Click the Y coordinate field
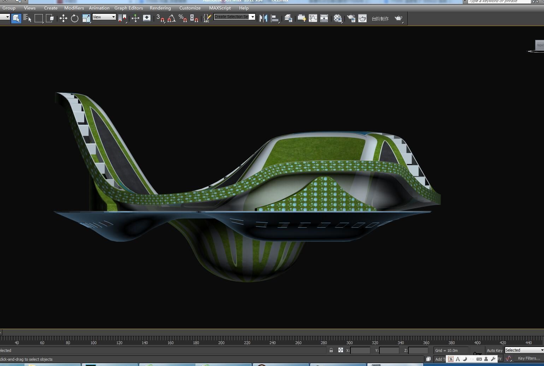The width and height of the screenshot is (544, 366). tap(389, 350)
